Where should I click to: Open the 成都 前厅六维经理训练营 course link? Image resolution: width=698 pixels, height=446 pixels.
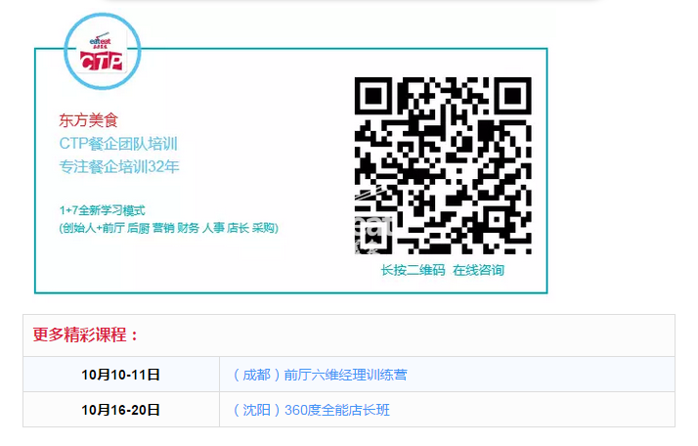(x=320, y=375)
